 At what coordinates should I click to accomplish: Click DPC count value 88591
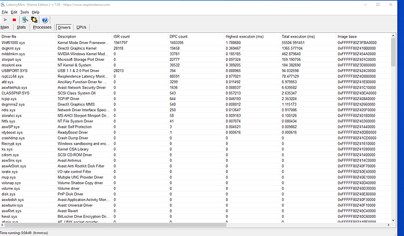[174, 76]
